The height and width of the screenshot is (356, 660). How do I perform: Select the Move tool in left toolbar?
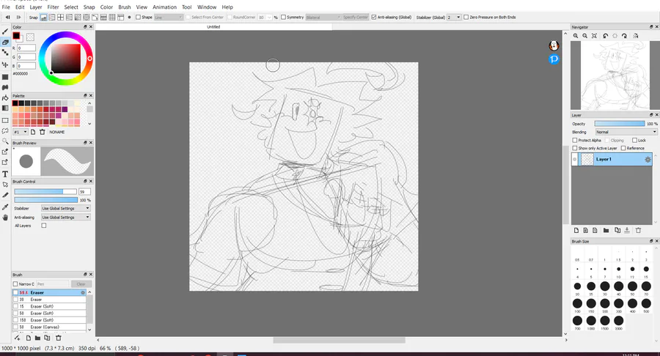[5, 64]
